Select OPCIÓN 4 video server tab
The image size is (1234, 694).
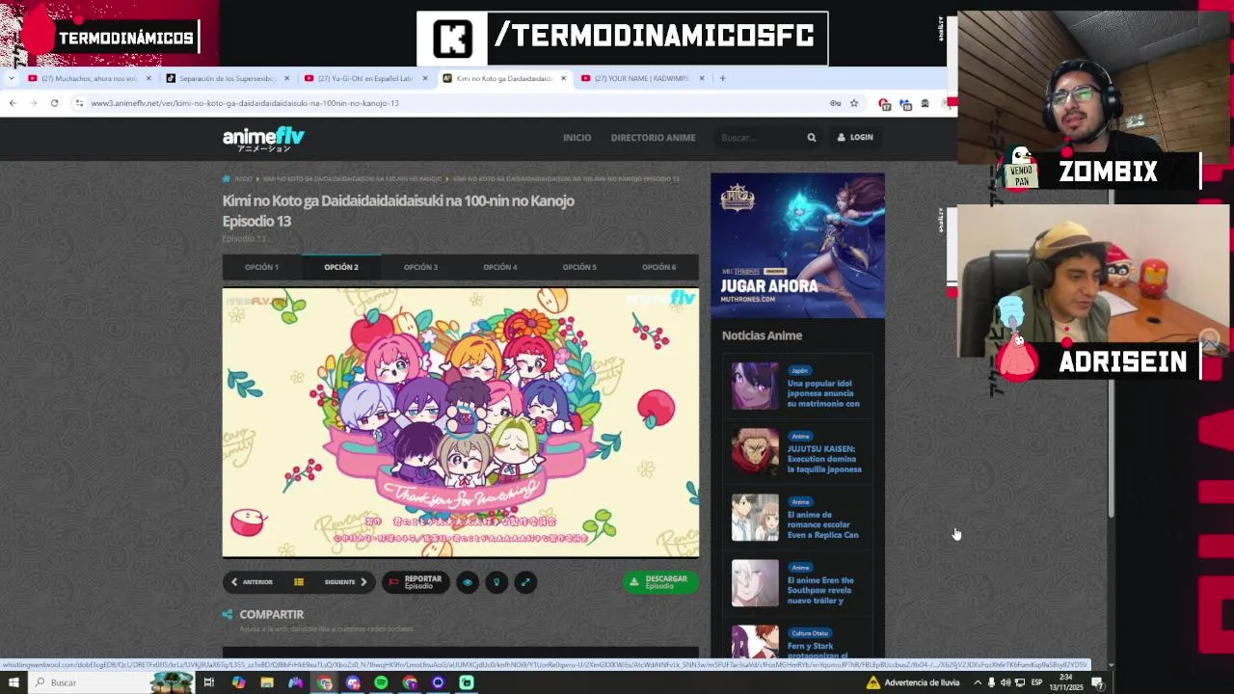[500, 267]
